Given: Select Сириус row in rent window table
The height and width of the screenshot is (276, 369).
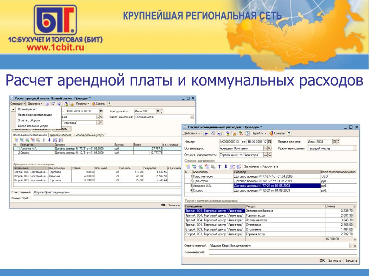Looking at the screenshot, I should point(97,153).
